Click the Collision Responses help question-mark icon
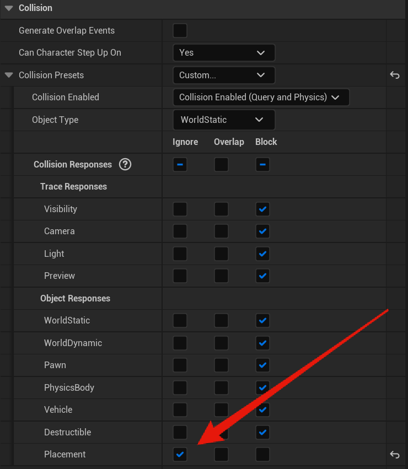Screen dimensions: 408x469 coord(125,164)
